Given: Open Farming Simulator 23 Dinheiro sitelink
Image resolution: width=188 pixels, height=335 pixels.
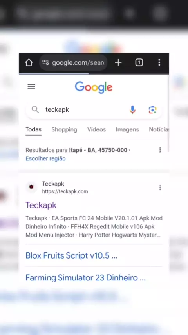Looking at the screenshot, I should point(85,278).
